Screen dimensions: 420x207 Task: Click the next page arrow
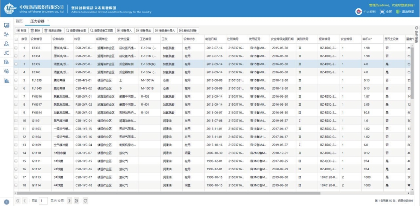(x=70, y=201)
